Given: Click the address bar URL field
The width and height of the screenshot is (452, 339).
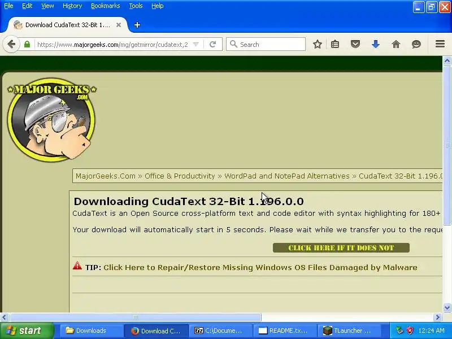Looking at the screenshot, I should click(112, 45).
